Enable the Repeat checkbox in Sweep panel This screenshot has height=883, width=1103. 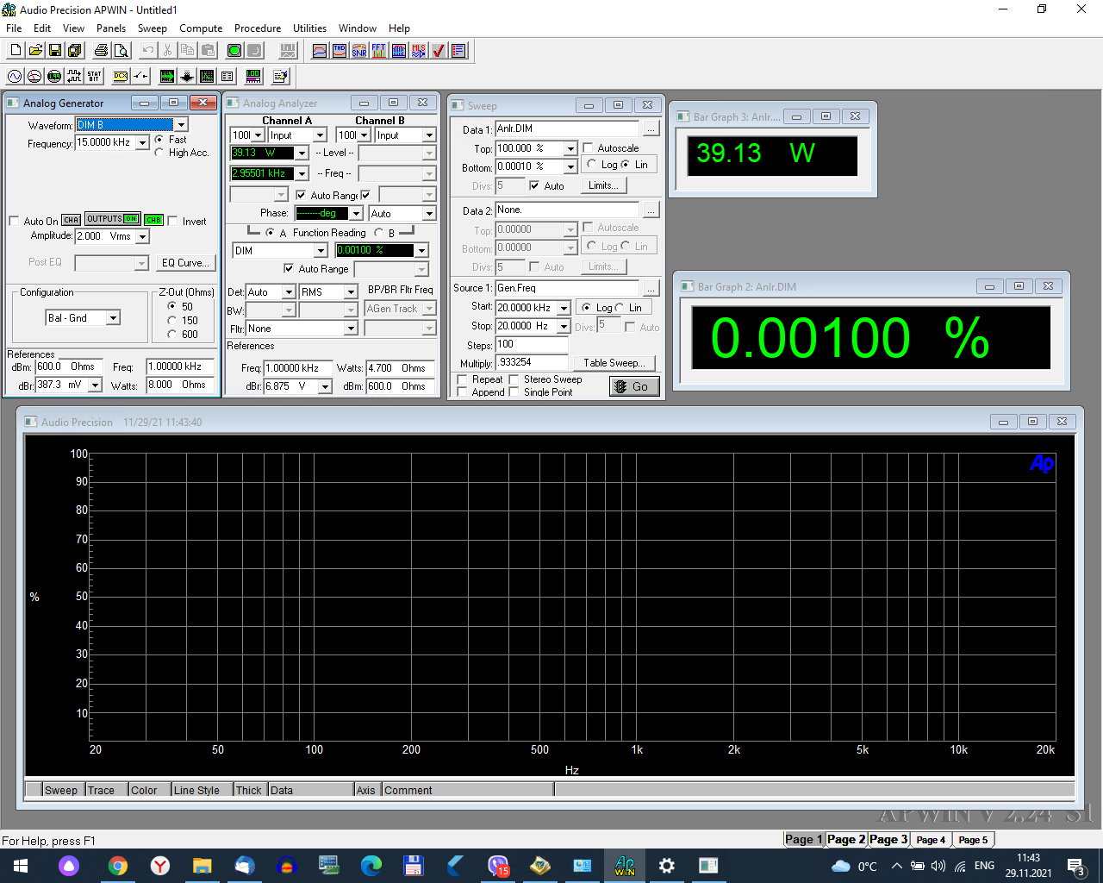point(463,379)
